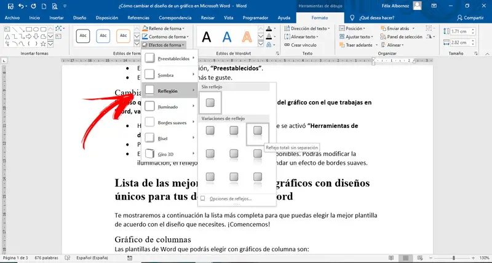
Task: Open the Bisel effects submenu
Action: coord(170,138)
